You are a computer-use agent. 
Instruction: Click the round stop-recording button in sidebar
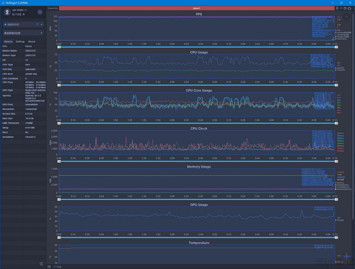(x=40, y=12)
